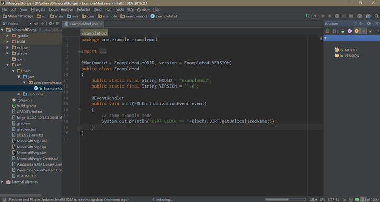The width and height of the screenshot is (380, 202).
Task: Expand the .gradle folder in project tree
Action: pos(8,36)
